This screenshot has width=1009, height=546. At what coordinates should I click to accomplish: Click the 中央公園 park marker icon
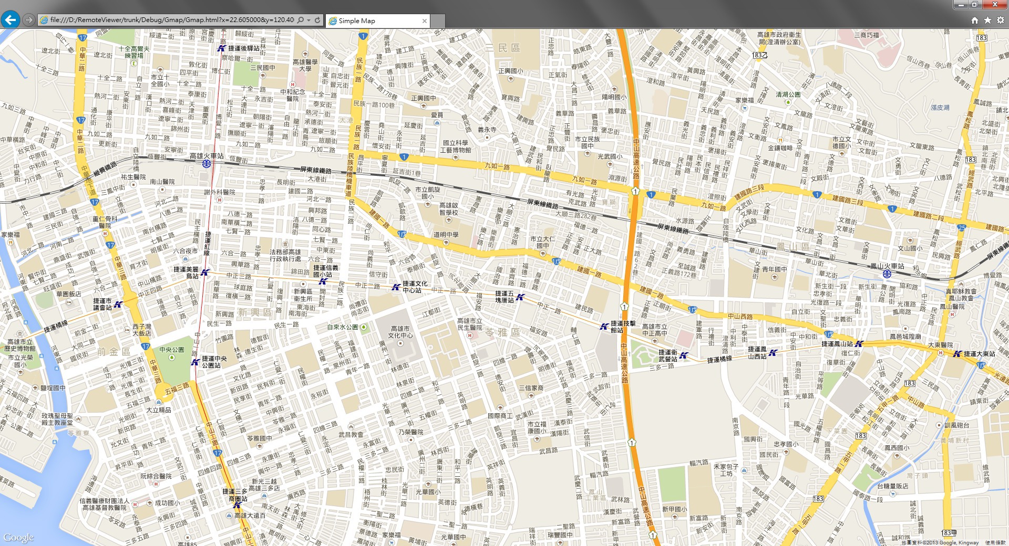(171, 357)
